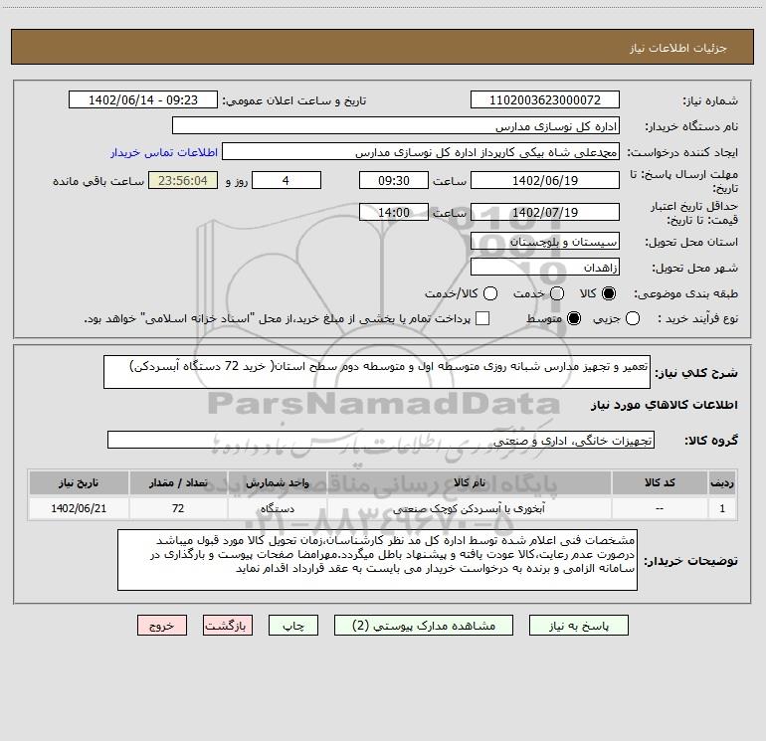Screen dimensions: 766x741
Task: Select the کالا radio button
Action: (x=609, y=293)
